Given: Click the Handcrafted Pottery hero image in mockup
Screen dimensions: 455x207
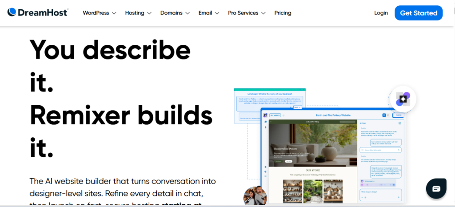Looking at the screenshot, I should click(313, 146).
